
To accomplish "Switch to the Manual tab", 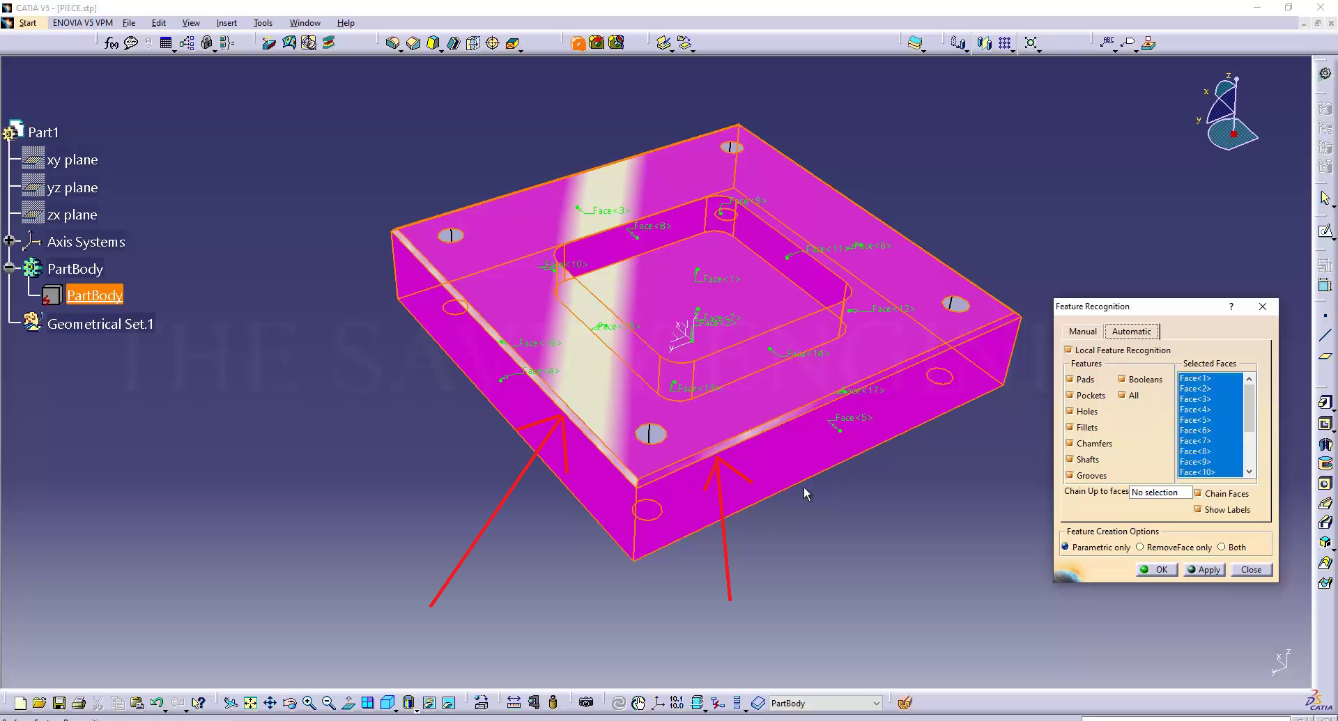I will pyautogui.click(x=1082, y=332).
